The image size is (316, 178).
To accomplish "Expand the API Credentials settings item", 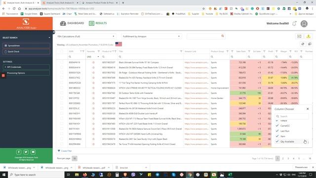I will point(26,67).
